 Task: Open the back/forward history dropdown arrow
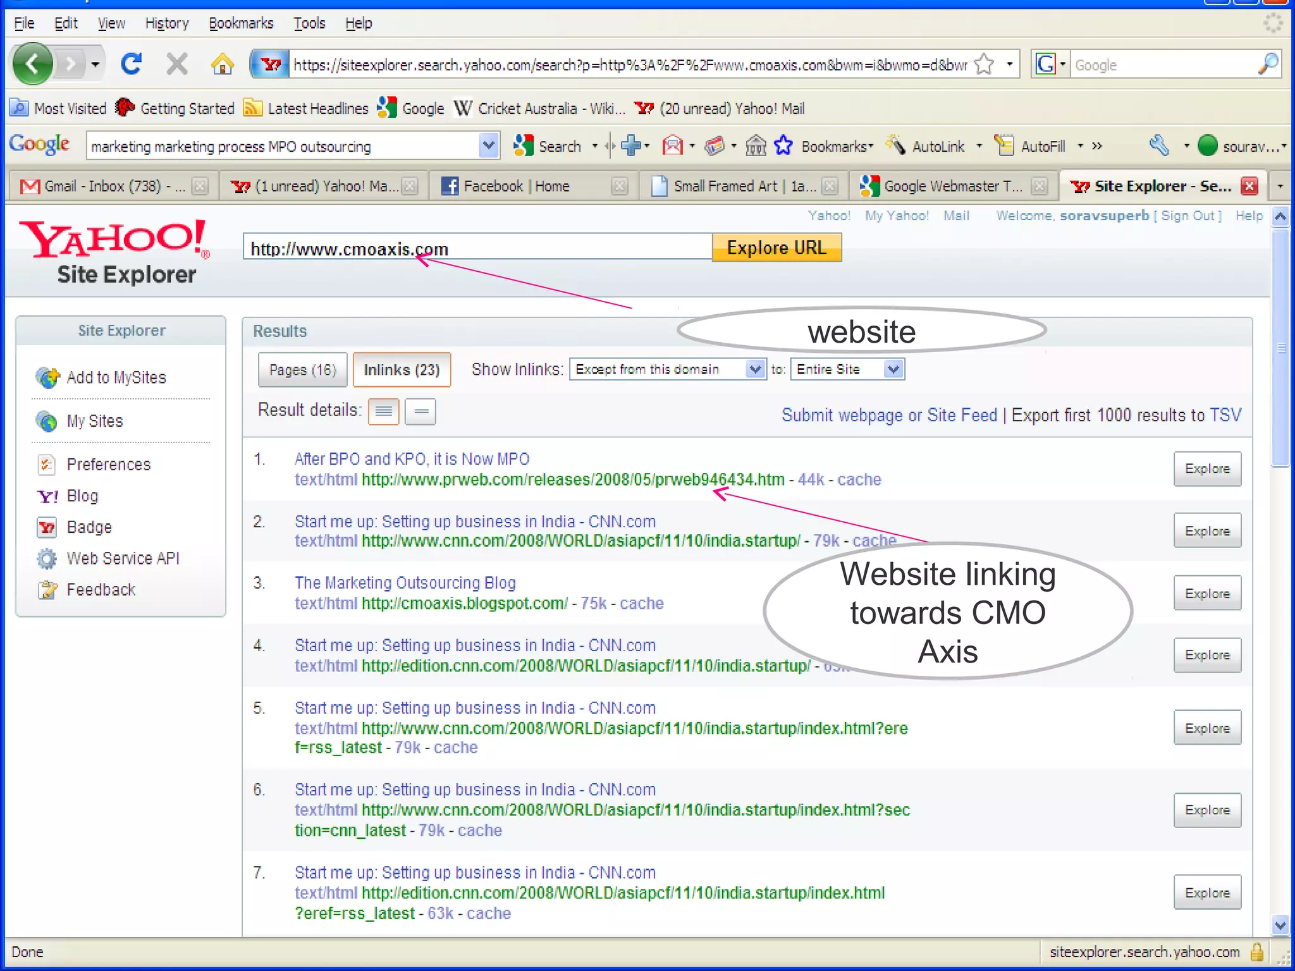(95, 64)
